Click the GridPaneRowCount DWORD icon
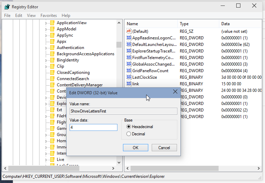This screenshot has width=265, height=183. click(x=129, y=70)
